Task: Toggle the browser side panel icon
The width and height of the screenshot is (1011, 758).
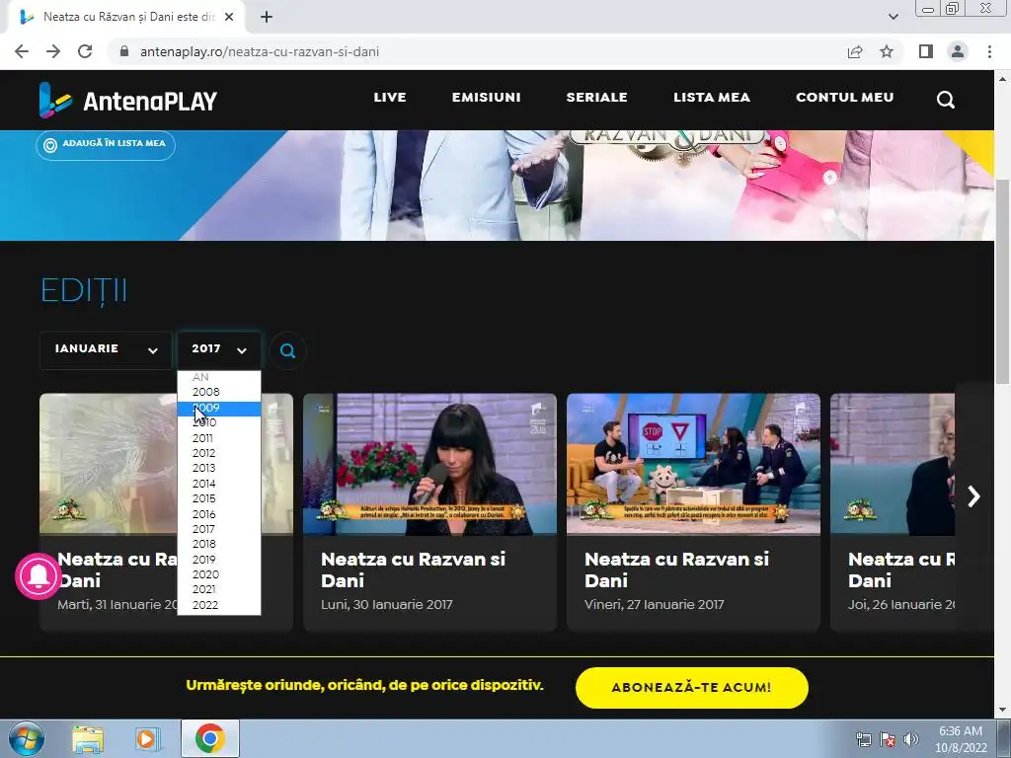Action: coord(926,51)
